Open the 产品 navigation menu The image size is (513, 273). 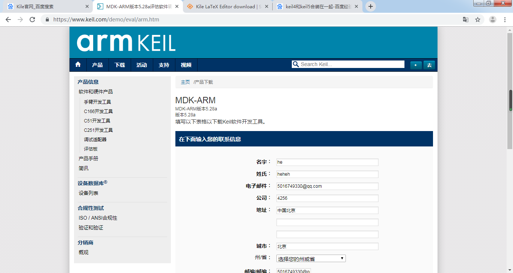coord(97,65)
